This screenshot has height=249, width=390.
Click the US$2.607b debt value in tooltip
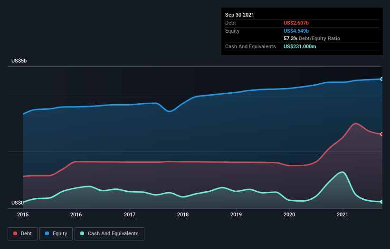pos(296,23)
